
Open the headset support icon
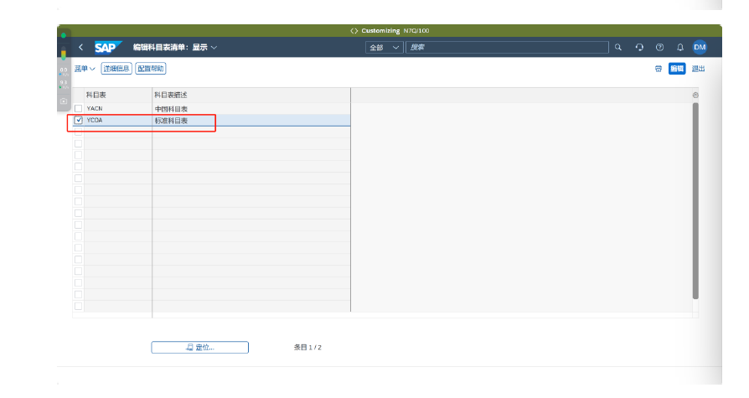[639, 48]
